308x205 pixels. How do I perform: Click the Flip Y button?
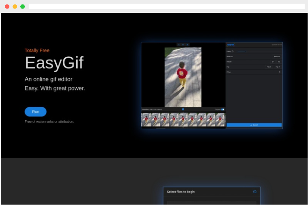pos(278,67)
